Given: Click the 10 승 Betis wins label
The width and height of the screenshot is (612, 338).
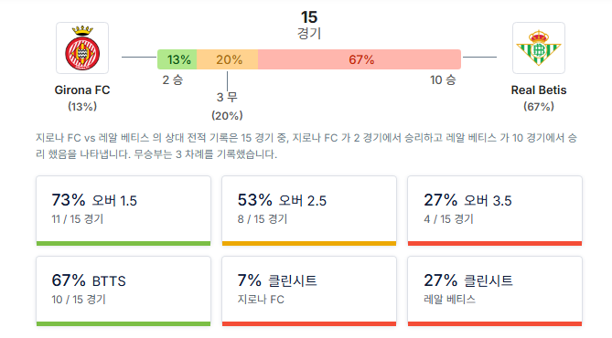Looking at the screenshot, I should point(443,79).
